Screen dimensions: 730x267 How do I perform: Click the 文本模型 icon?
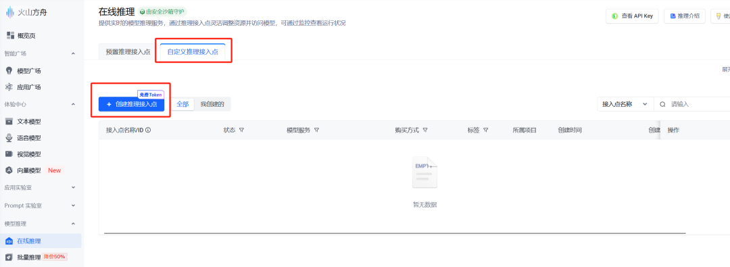pyautogui.click(x=9, y=122)
